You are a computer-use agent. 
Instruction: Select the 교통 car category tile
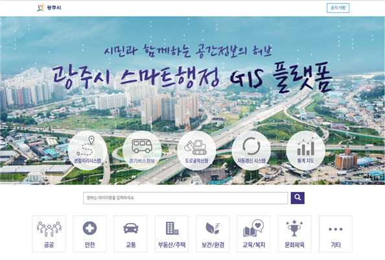(x=131, y=234)
